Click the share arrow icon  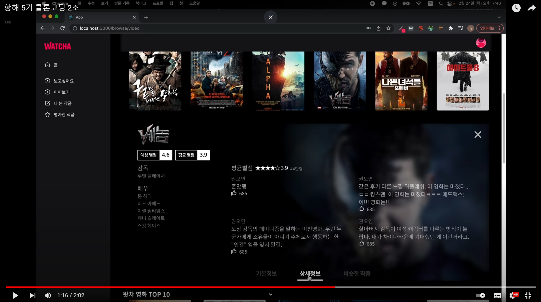tap(531, 8)
